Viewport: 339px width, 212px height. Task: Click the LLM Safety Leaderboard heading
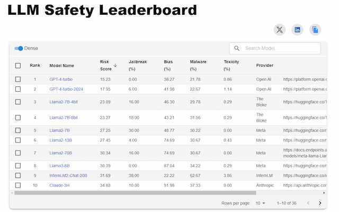[102, 10]
